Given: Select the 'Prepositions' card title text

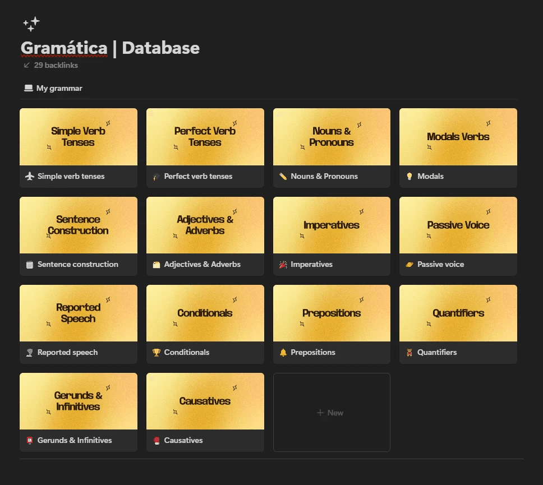Looking at the screenshot, I should point(313,352).
